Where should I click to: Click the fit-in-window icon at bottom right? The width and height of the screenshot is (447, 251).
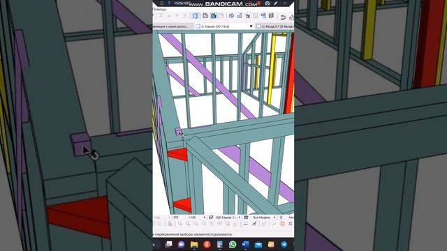coord(291,224)
